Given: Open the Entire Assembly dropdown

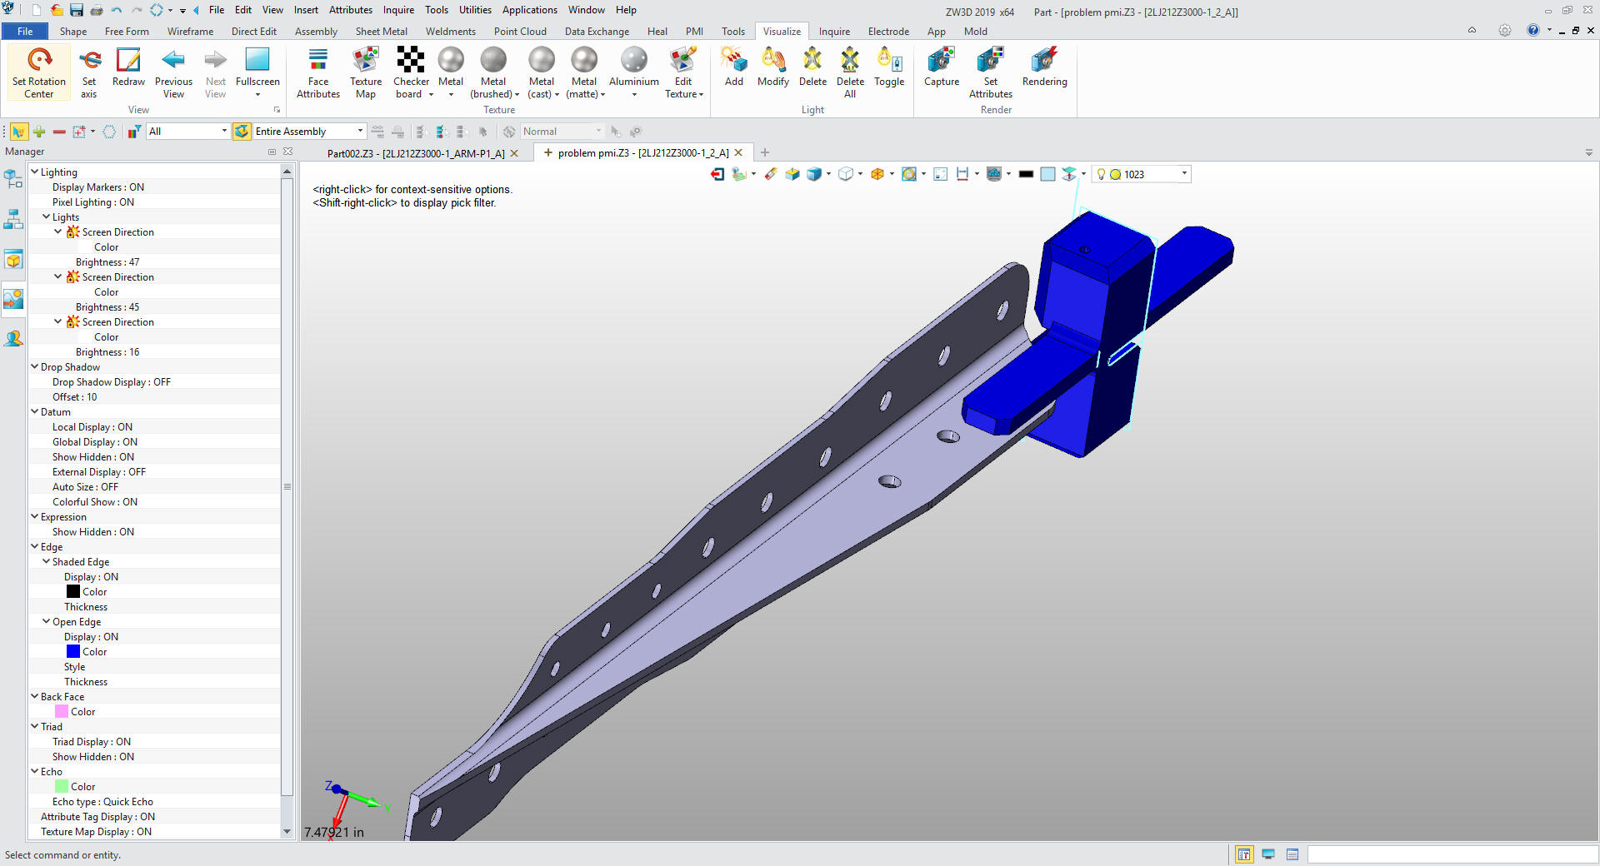Looking at the screenshot, I should pyautogui.click(x=360, y=132).
